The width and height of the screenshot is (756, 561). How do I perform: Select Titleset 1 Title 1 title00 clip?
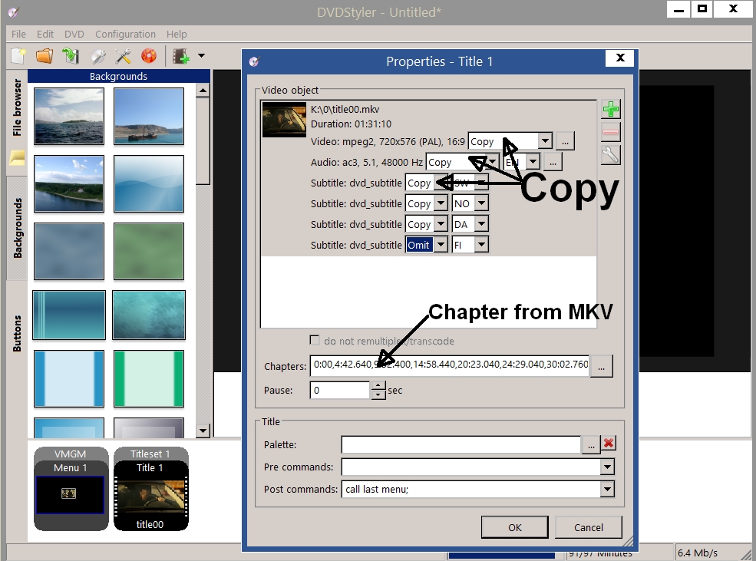151,489
